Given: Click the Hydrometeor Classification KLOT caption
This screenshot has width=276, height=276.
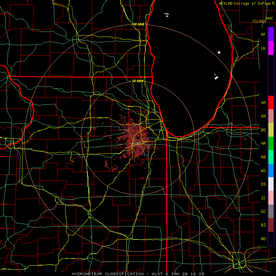Looking at the screenshot, I should [138, 274].
